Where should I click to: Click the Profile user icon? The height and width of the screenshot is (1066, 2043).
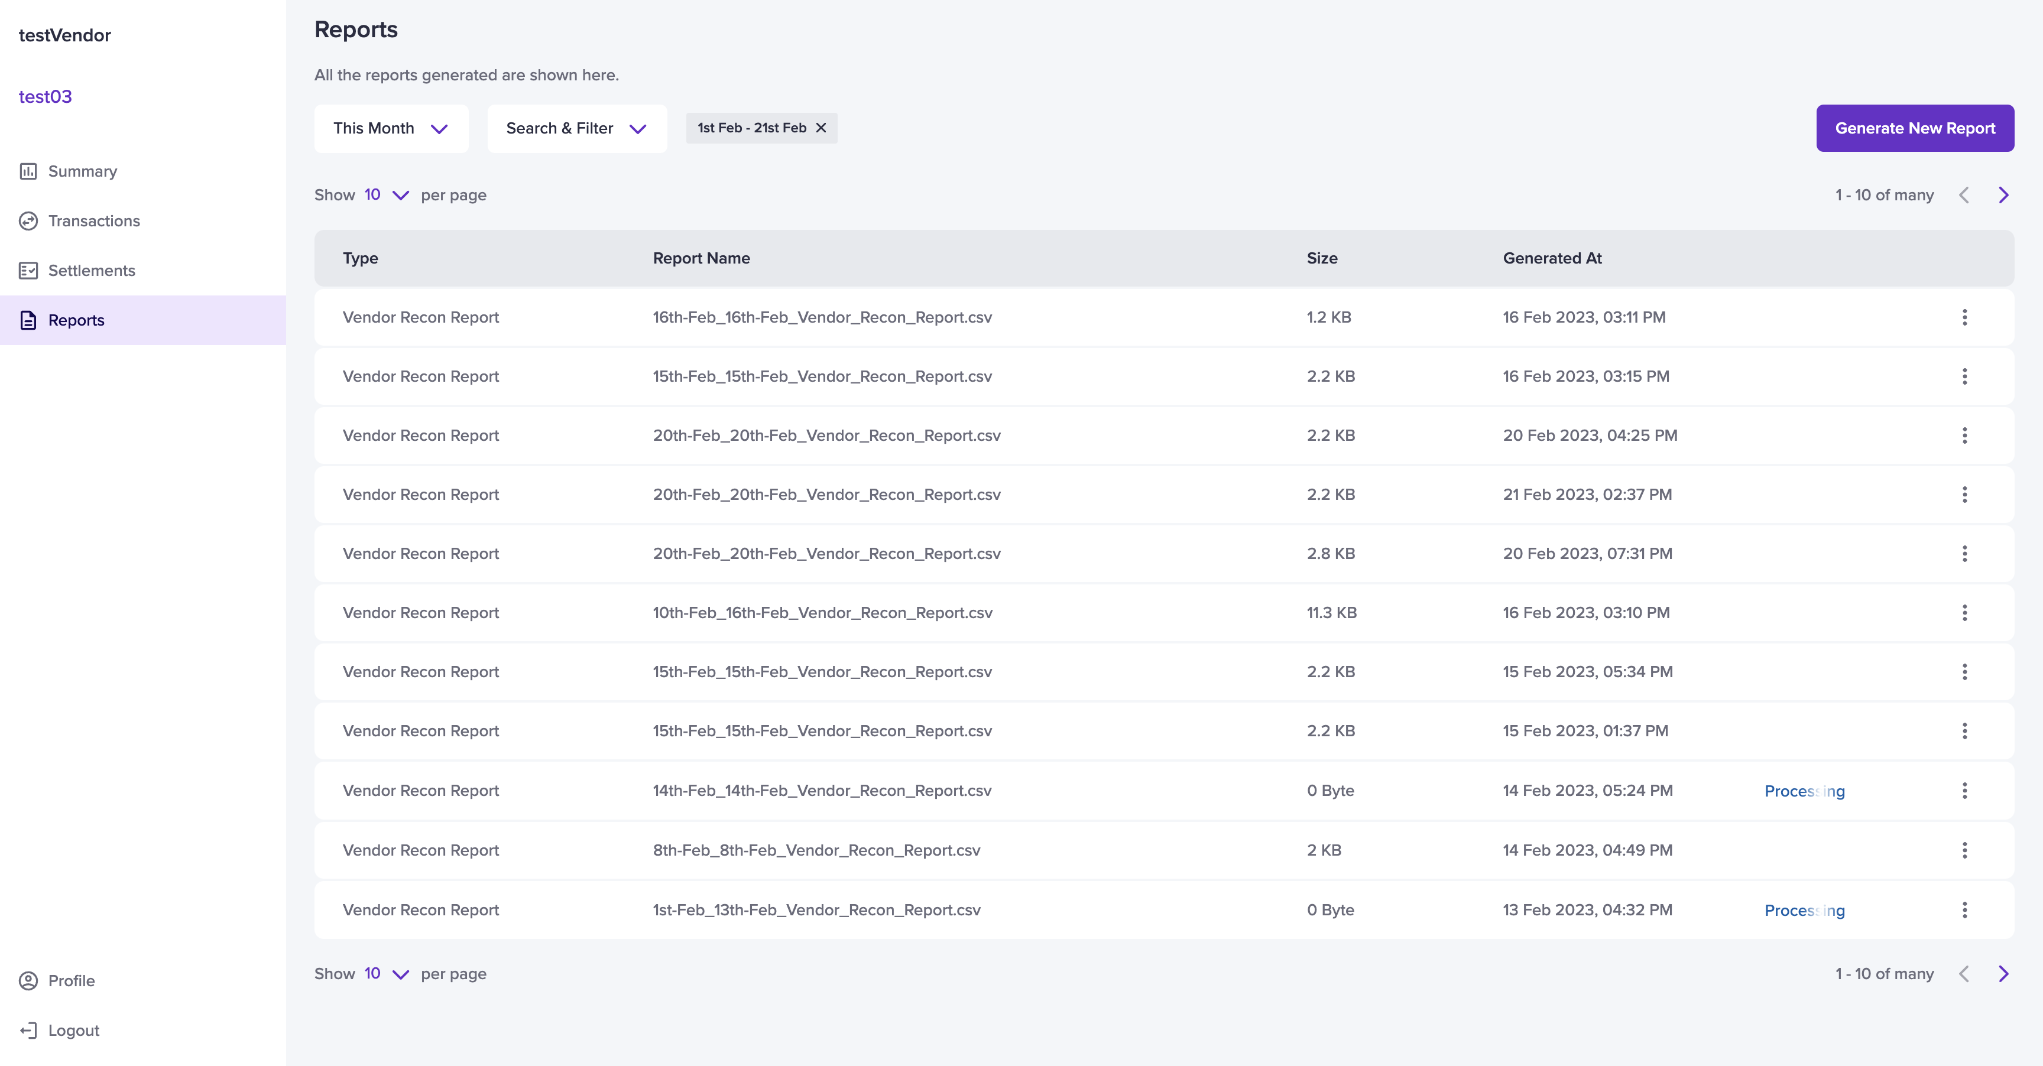click(28, 981)
